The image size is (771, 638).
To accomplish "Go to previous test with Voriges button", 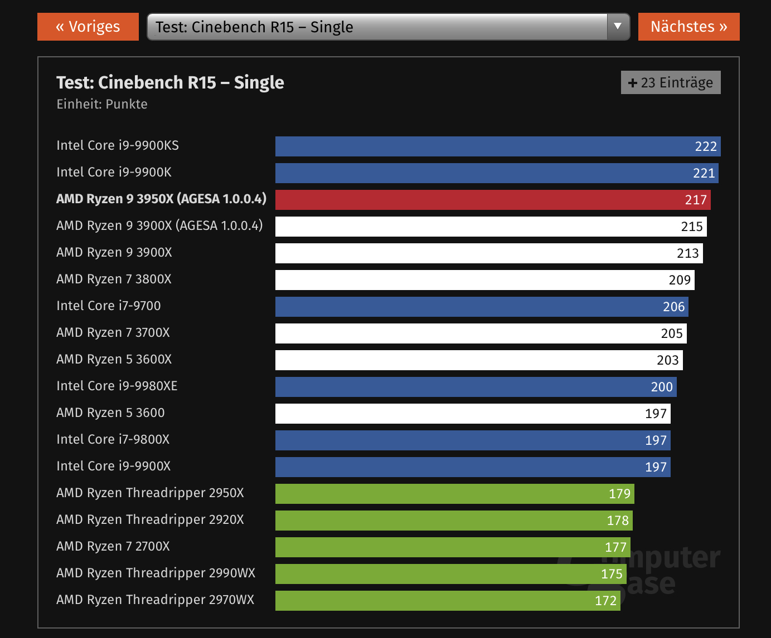I will coord(88,27).
